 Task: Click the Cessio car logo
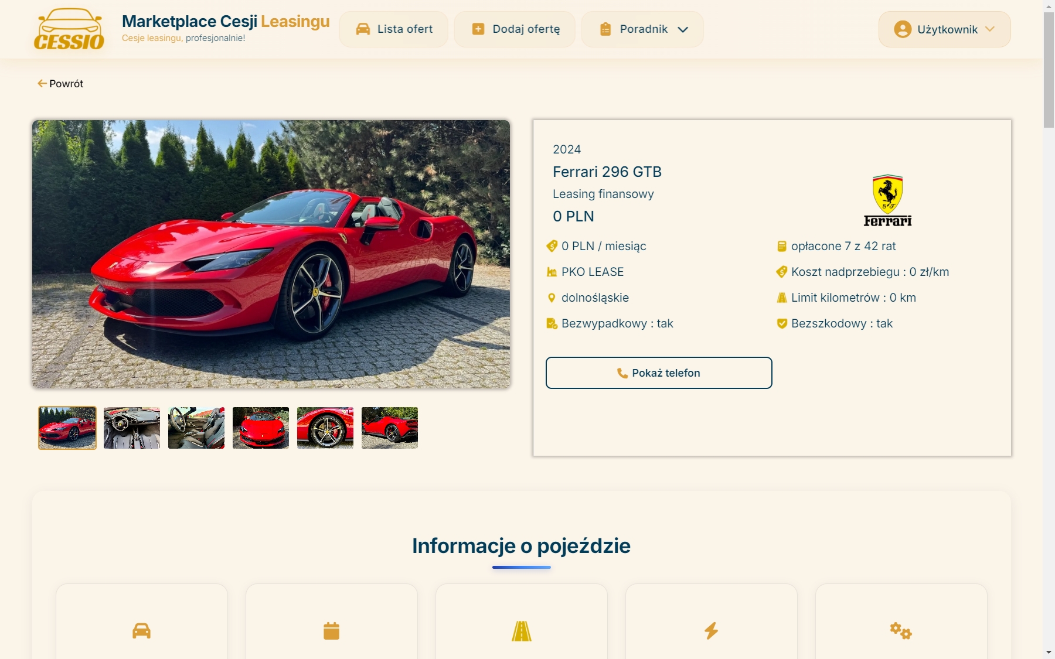[69, 29]
